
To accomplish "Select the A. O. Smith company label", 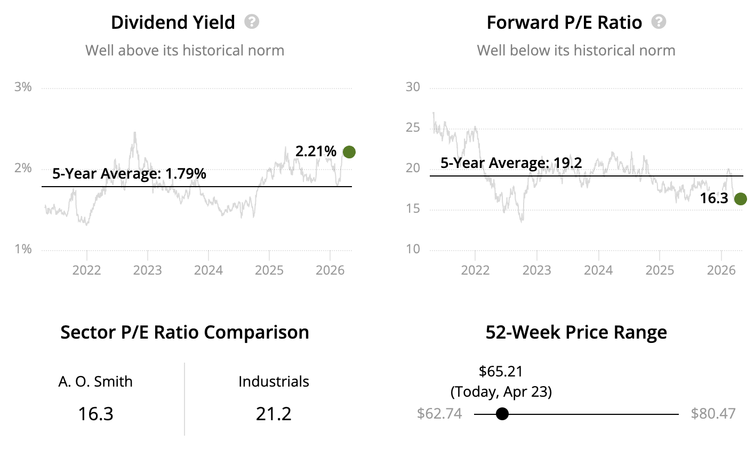I will point(95,381).
